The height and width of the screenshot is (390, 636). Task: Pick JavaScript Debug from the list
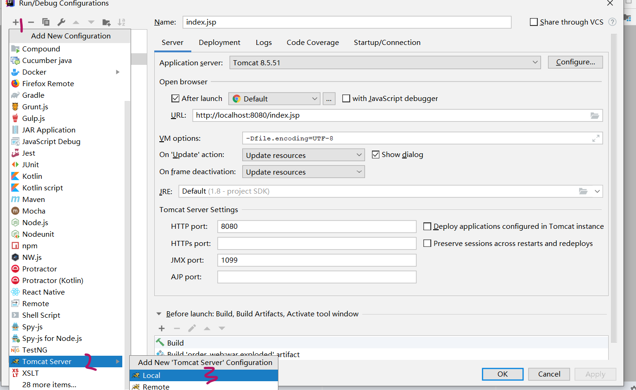point(51,141)
